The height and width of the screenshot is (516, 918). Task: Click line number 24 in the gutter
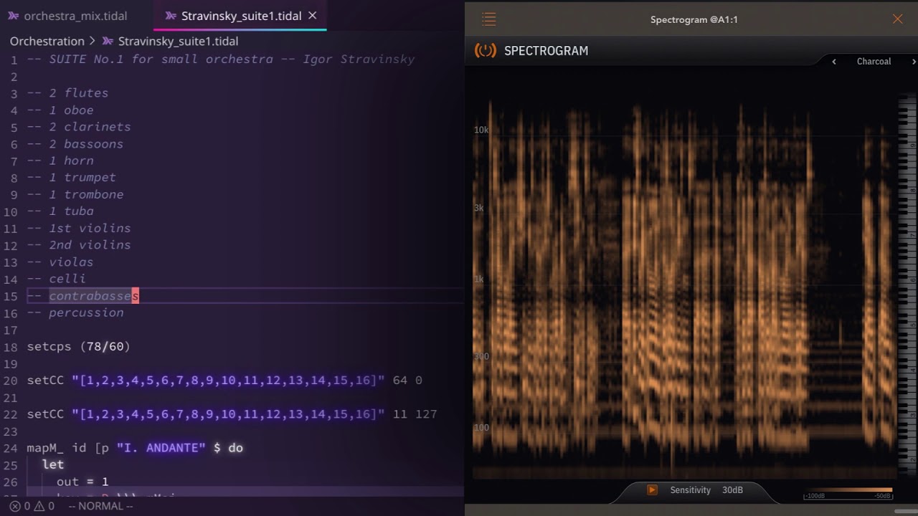(10, 448)
